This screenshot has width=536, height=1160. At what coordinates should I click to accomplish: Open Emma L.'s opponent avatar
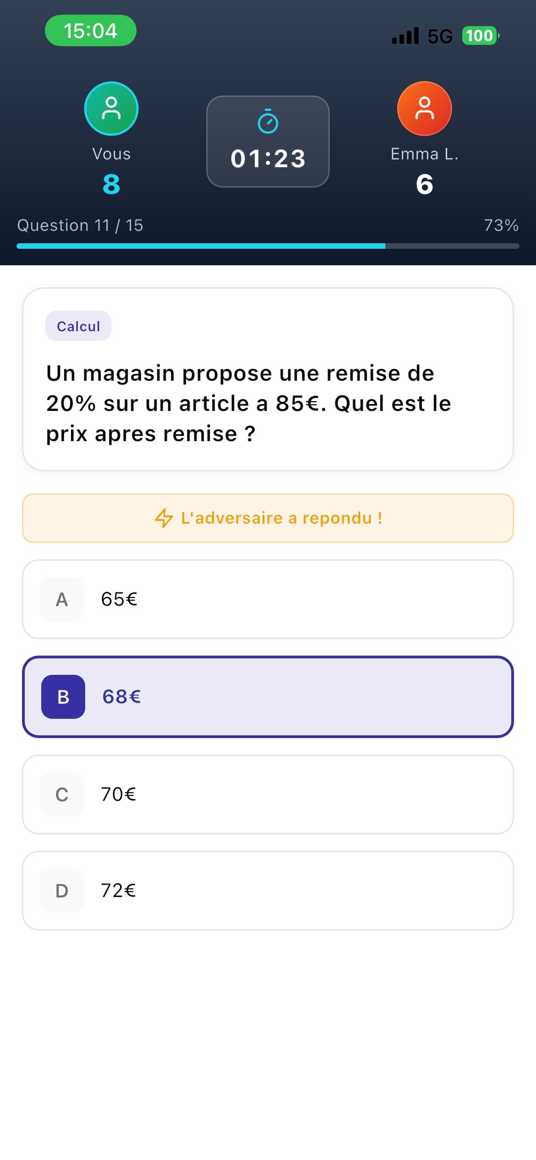pos(424,108)
